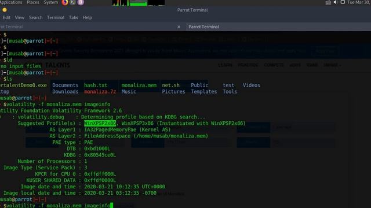Click the KDBG value 0x80545ce0L
The height and width of the screenshot is (208, 371).
point(100,155)
